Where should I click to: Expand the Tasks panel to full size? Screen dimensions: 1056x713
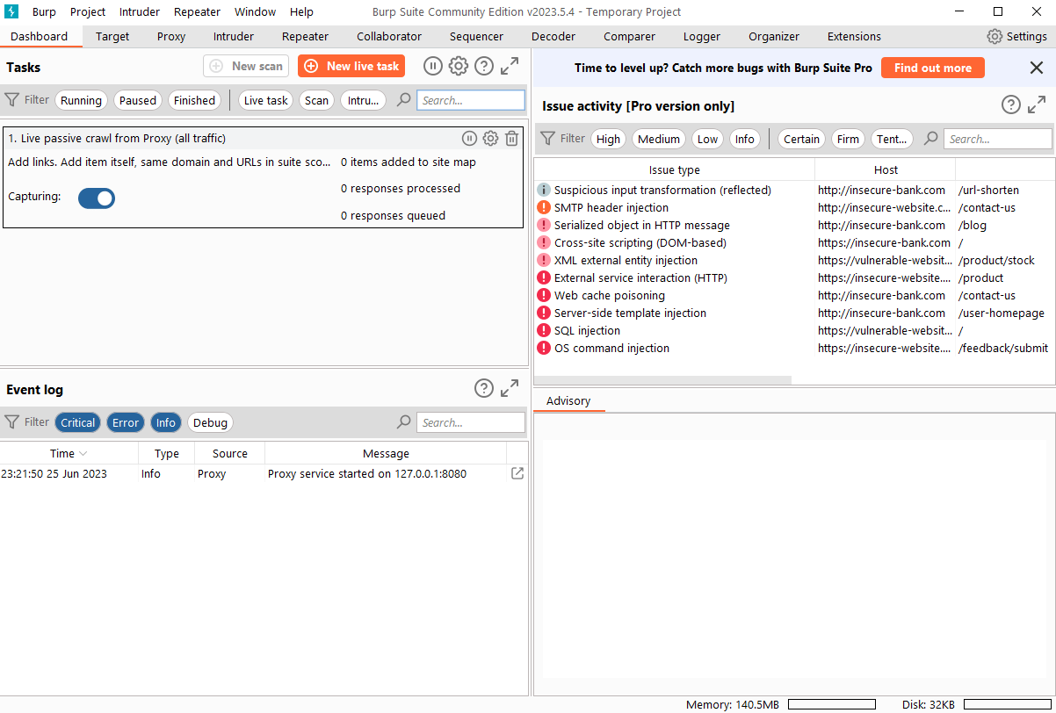[x=510, y=67]
